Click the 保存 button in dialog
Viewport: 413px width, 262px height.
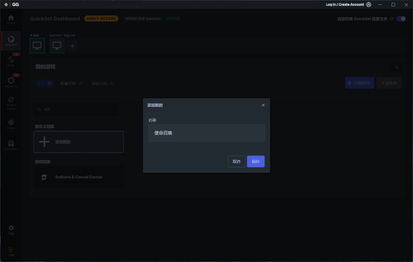(256, 161)
